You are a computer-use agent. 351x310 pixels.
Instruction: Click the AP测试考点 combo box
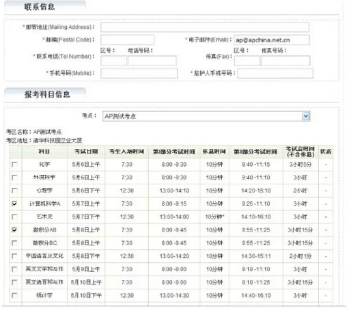point(206,116)
